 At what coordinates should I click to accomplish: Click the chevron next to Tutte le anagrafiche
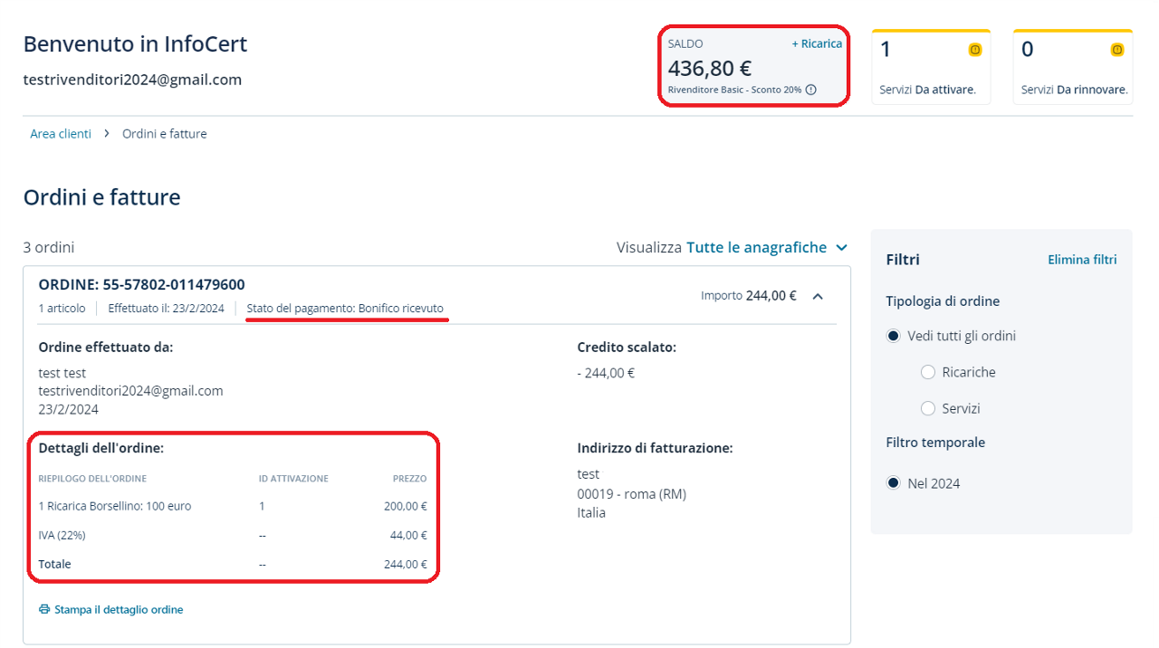point(842,248)
